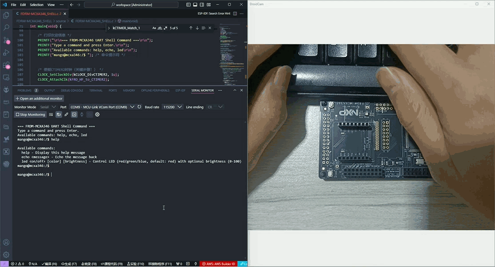495x267 pixels.
Task: Switch to the TERMINAL panel tab
Action: point(96,90)
